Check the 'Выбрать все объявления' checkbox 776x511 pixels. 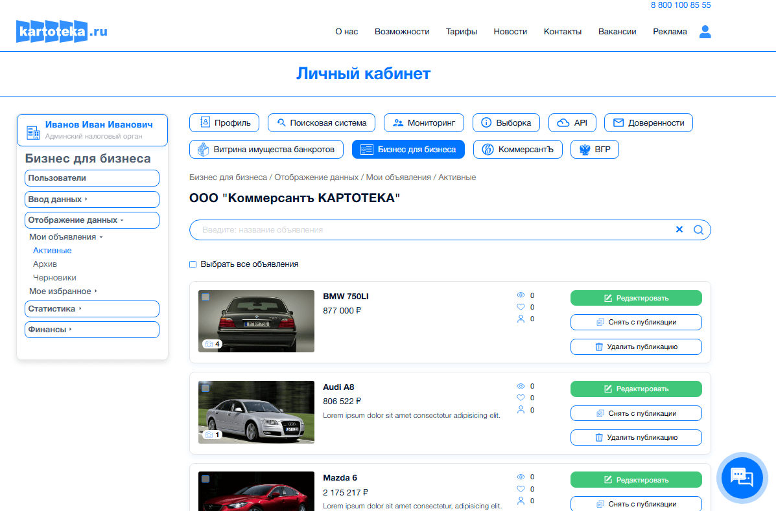193,264
